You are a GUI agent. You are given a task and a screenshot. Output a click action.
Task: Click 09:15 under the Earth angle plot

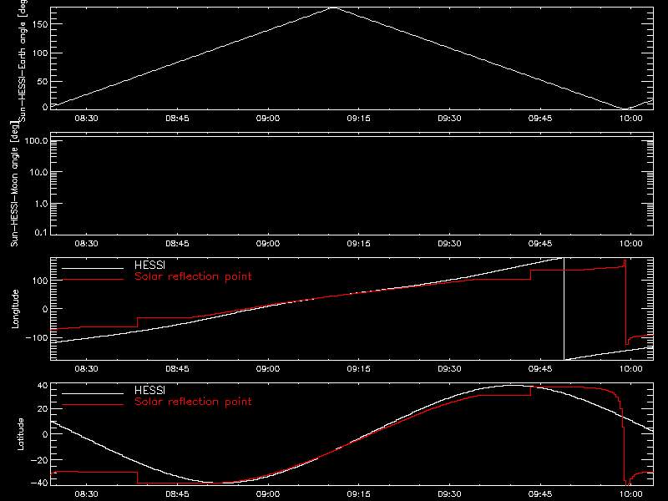(358, 119)
